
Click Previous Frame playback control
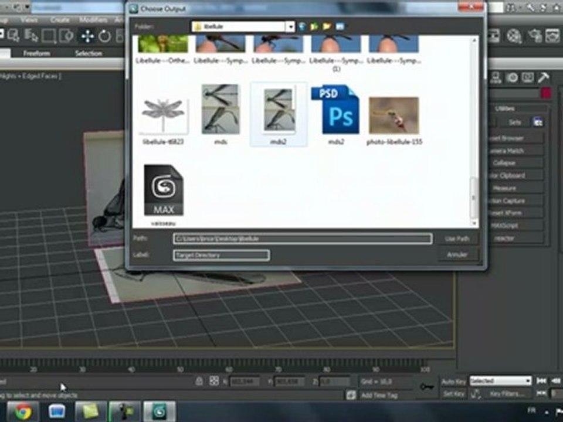pyautogui.click(x=557, y=381)
